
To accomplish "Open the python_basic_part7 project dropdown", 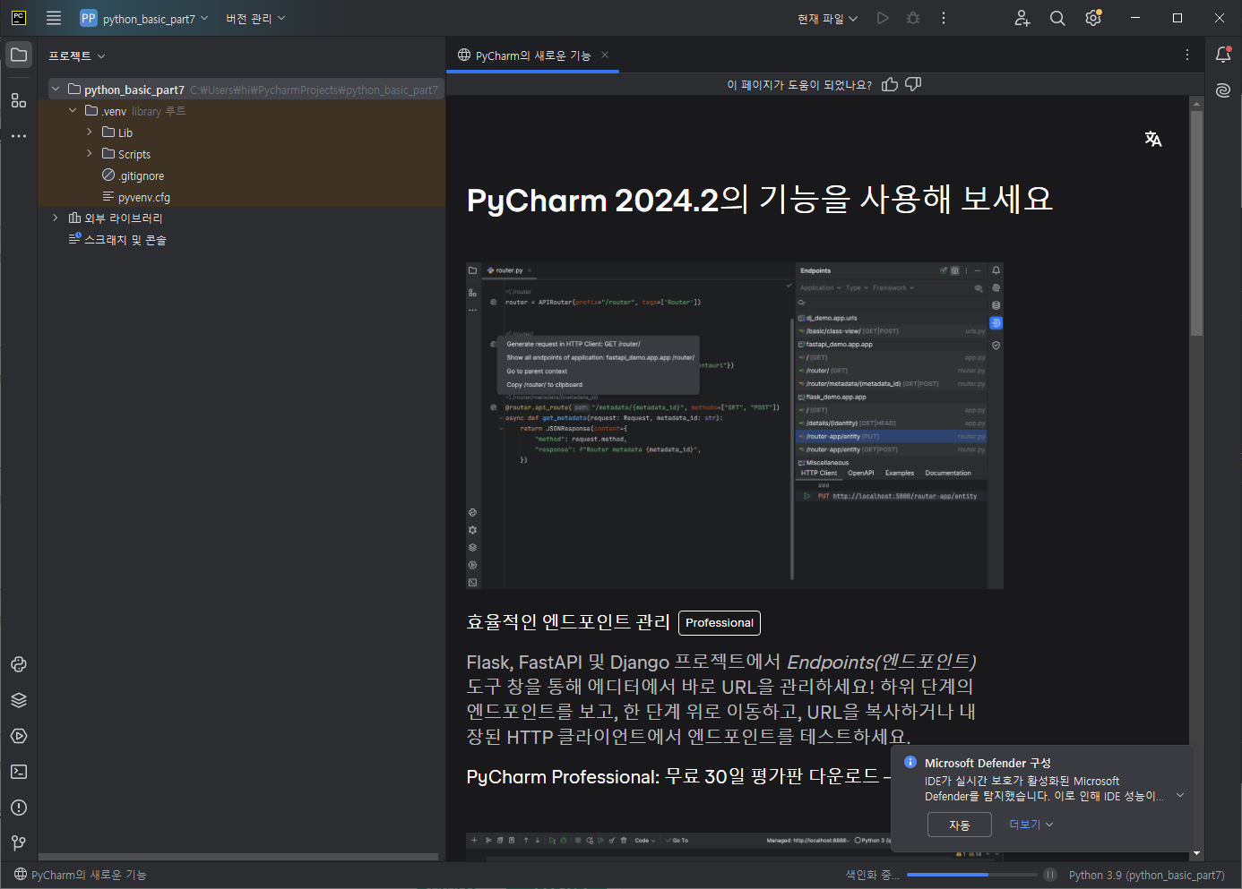I will point(144,18).
